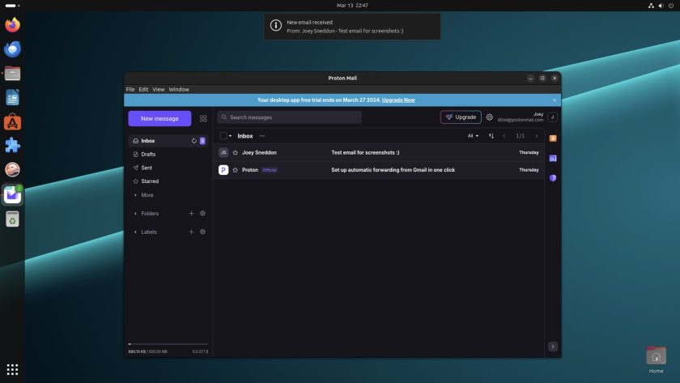Open App Center from the dock
Image resolution: width=680 pixels, height=383 pixels.
pos(13,122)
